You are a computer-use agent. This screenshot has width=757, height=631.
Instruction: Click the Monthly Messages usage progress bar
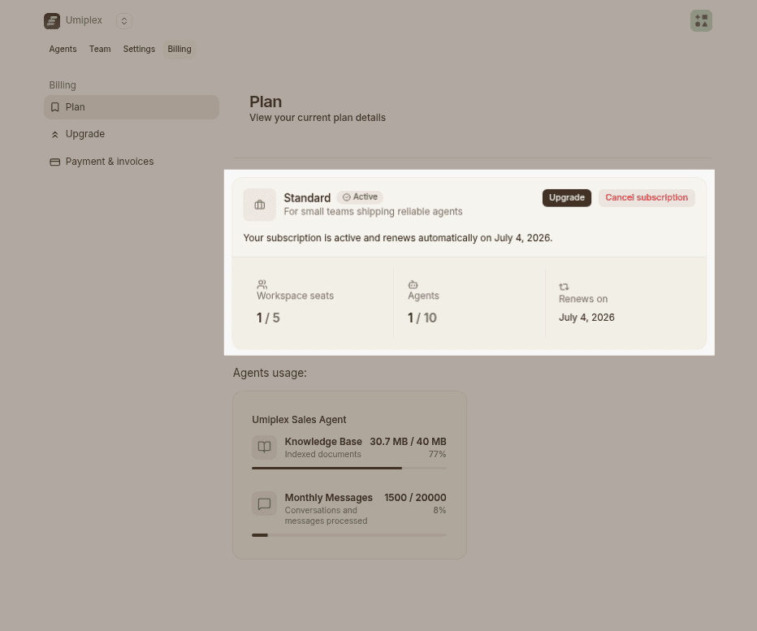(x=349, y=535)
